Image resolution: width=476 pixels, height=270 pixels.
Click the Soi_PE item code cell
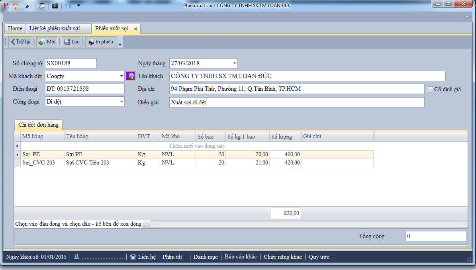[x=42, y=155]
